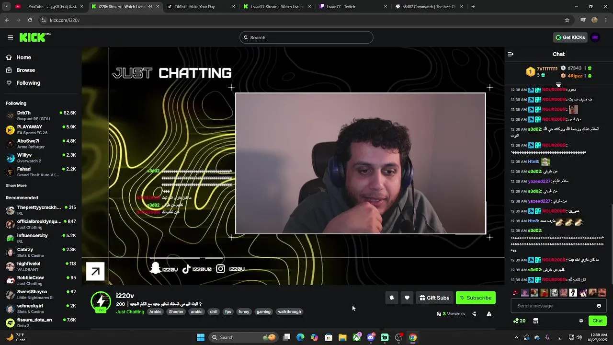Open the chat settings gear

[581, 321]
